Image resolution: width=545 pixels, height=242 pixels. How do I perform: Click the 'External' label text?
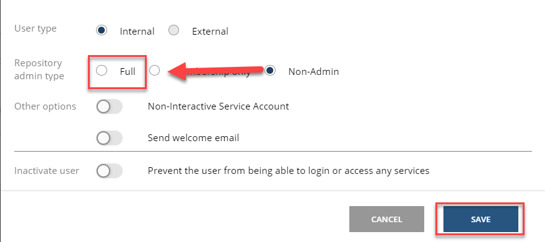point(210,32)
